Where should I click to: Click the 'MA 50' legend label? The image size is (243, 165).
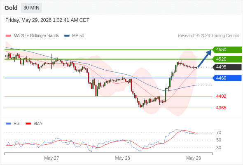coord(78,36)
